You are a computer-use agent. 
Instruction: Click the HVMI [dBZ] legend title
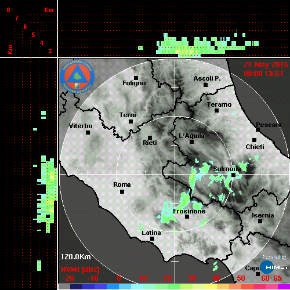80,270
